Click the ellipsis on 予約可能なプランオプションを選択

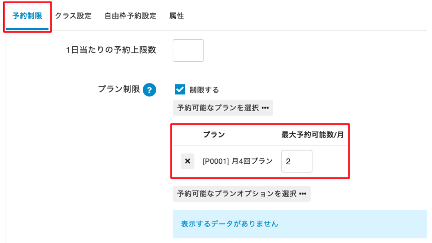pos(303,194)
